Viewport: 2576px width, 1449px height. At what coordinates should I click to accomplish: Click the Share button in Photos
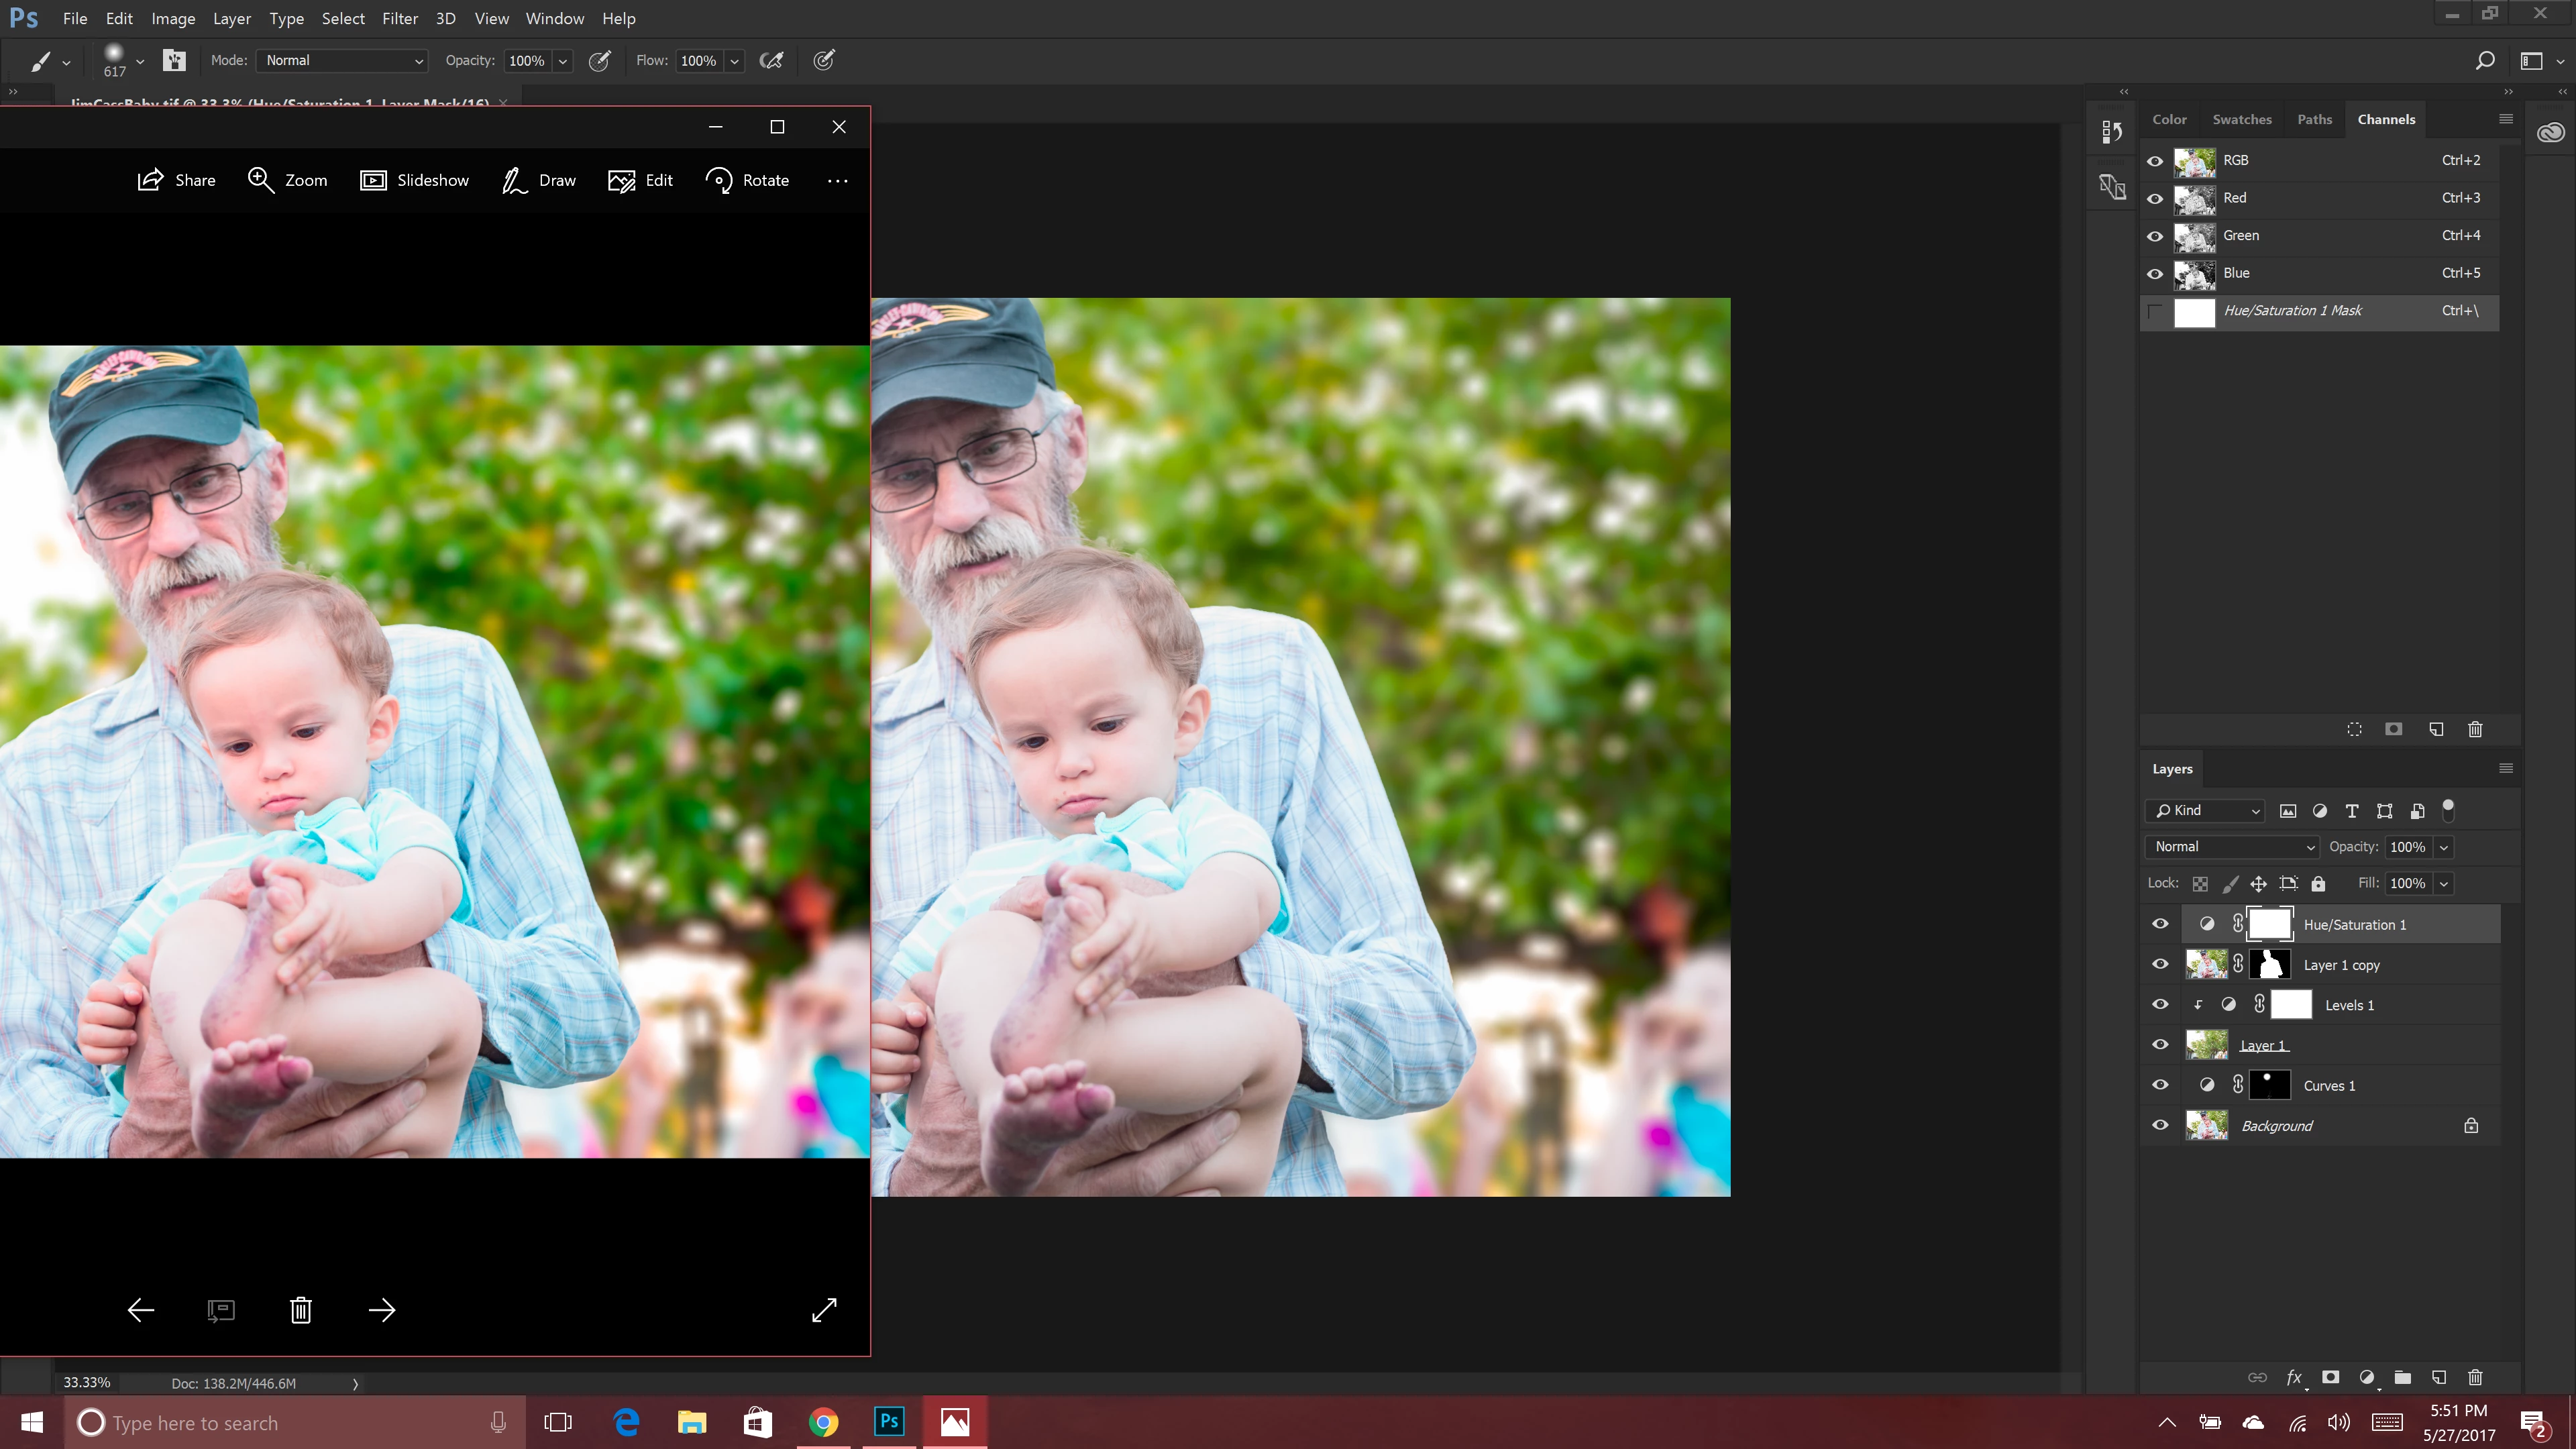pyautogui.click(x=176, y=180)
